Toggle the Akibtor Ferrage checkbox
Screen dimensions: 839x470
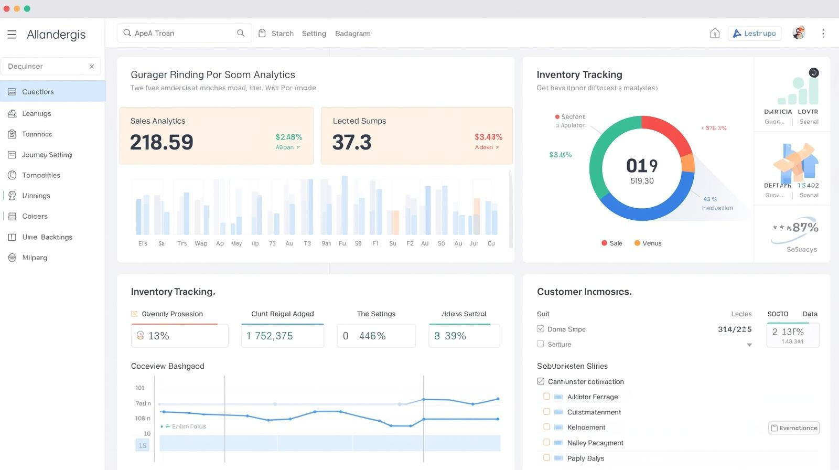546,397
